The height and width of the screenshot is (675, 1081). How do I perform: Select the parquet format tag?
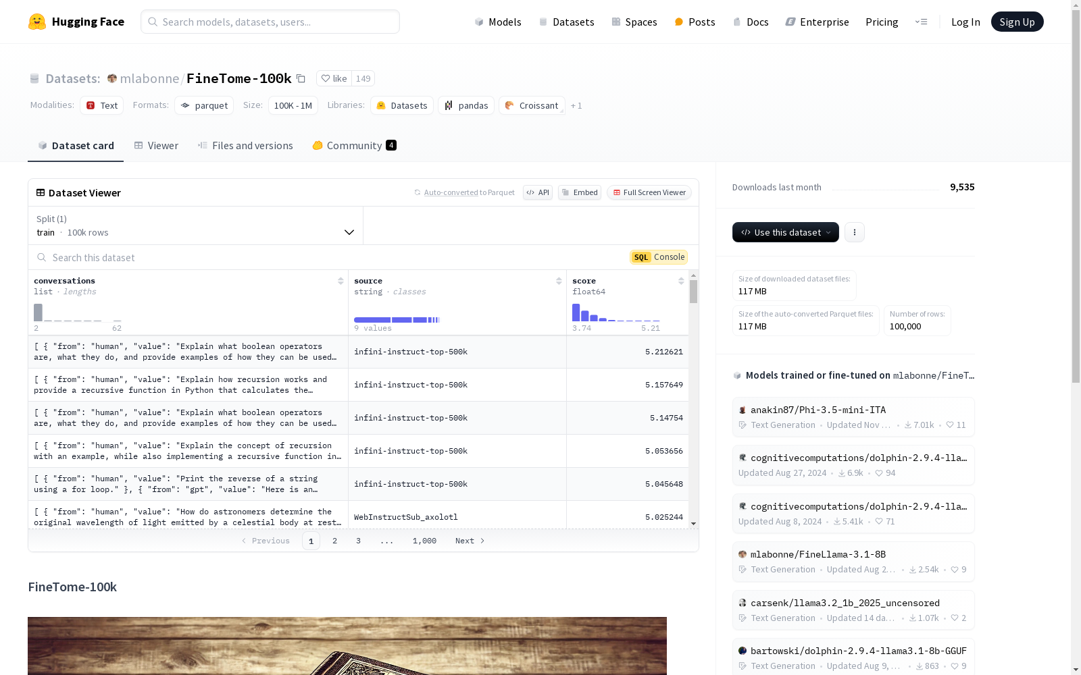(204, 105)
